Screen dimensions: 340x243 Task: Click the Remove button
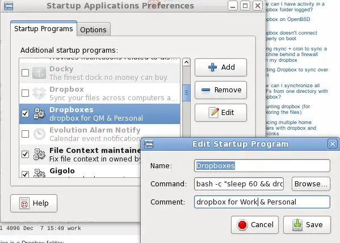[221, 90]
